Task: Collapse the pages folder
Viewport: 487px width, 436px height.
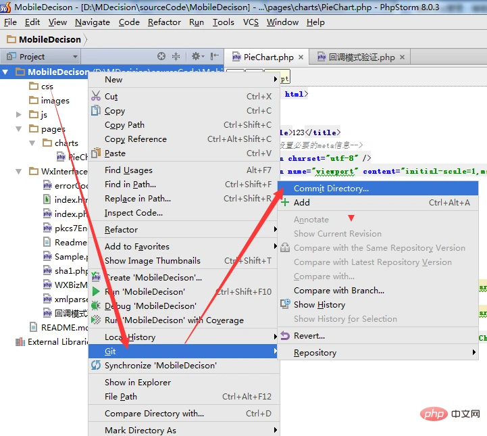Action: pos(19,129)
